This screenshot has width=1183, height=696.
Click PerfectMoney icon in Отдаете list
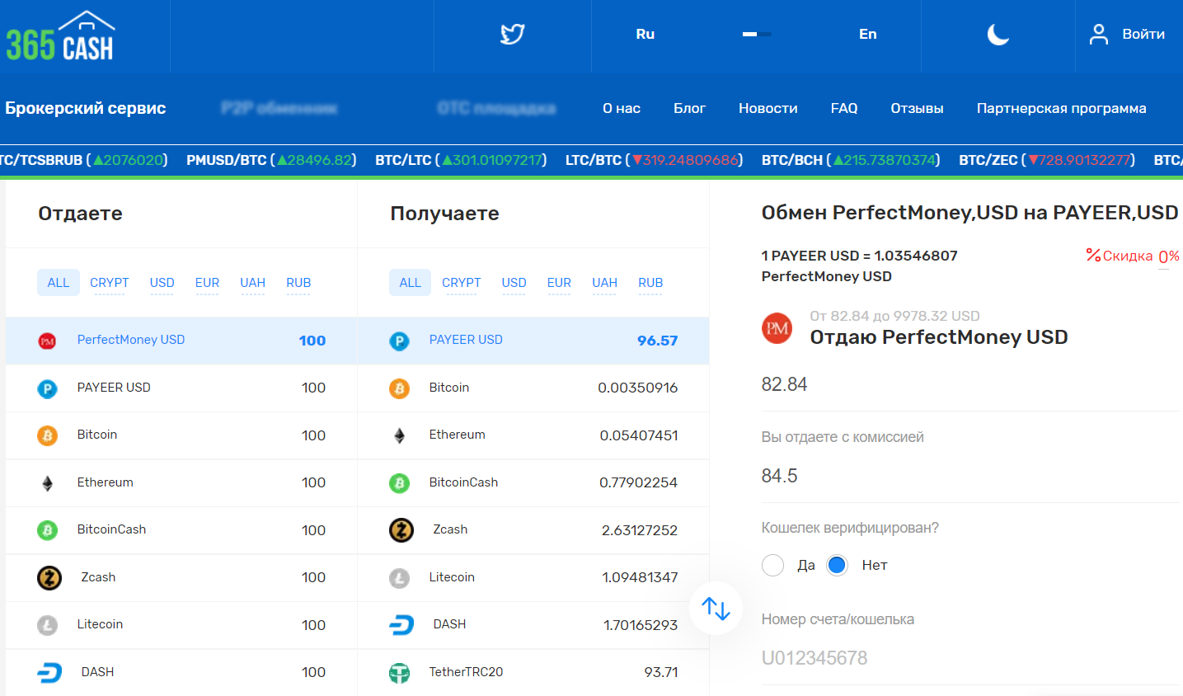(48, 341)
